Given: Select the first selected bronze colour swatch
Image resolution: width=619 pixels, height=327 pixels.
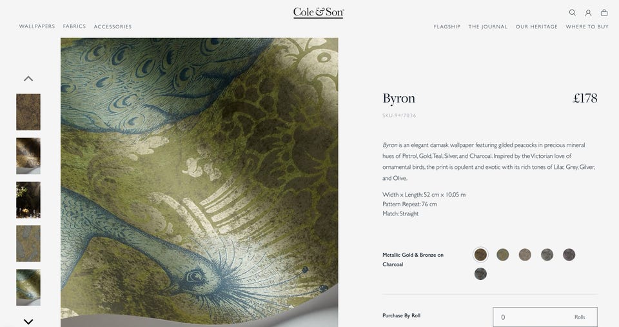Looking at the screenshot, I should coord(480,255).
